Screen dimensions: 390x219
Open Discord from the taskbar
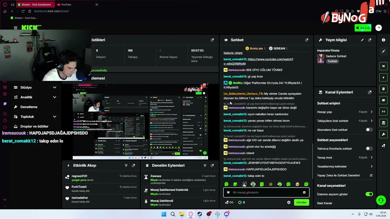pyautogui.click(x=227, y=214)
